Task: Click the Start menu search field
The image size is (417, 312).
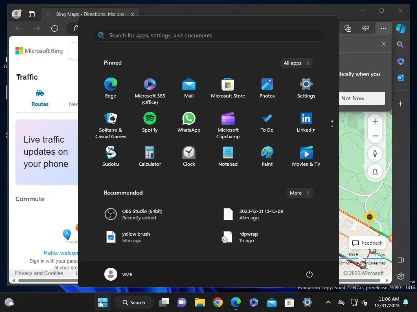Action: (x=208, y=36)
